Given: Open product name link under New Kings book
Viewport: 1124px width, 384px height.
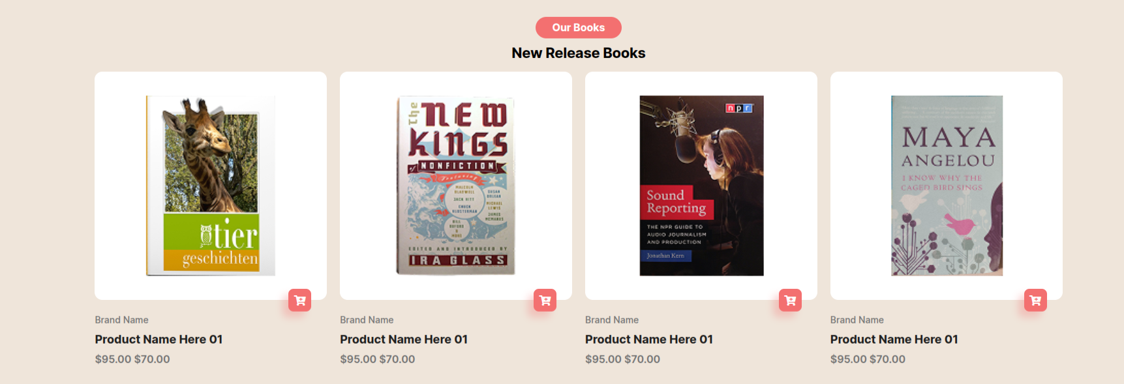Looking at the screenshot, I should tap(404, 339).
